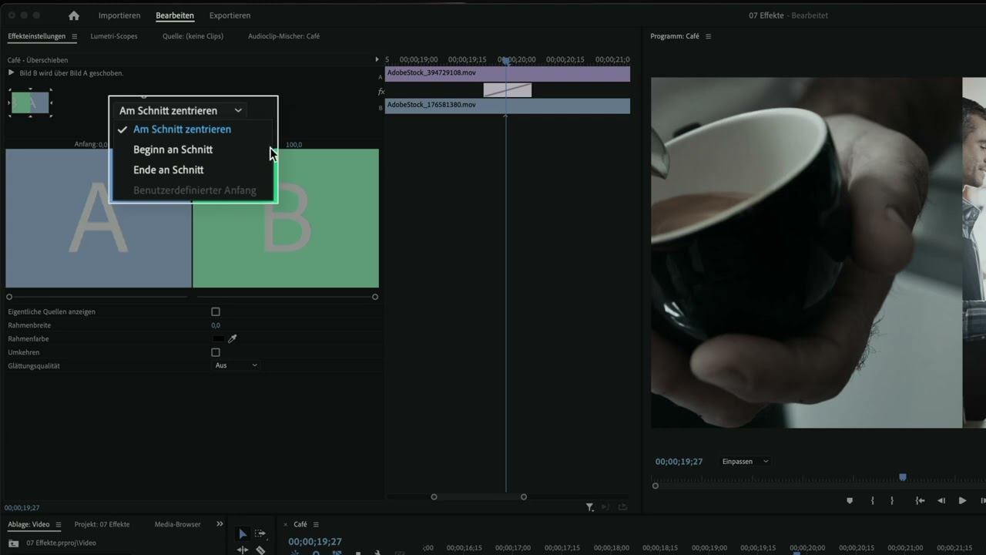
Task: Open the Glättungsqualität dropdown
Action: pyautogui.click(x=236, y=365)
